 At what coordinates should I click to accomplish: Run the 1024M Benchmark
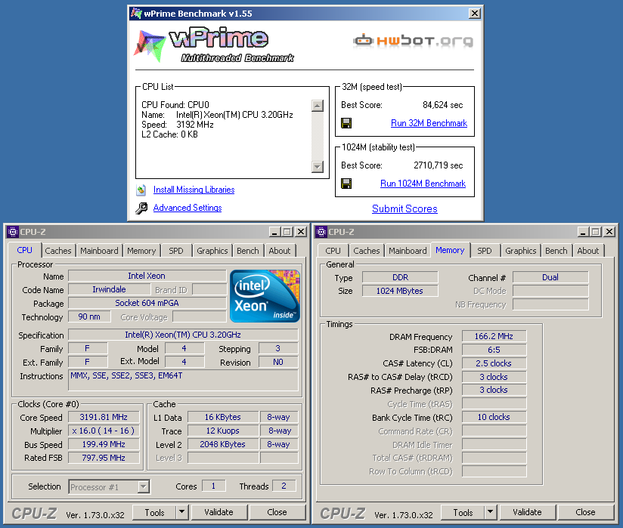click(423, 184)
